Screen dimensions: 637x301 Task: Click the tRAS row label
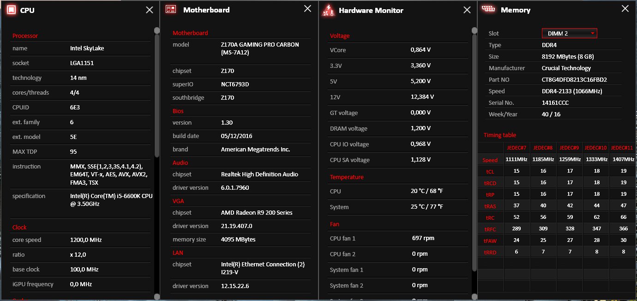click(x=490, y=206)
